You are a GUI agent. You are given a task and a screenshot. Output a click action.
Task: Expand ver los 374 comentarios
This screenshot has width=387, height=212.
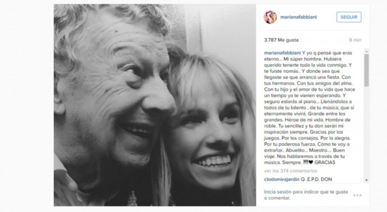[x=291, y=171]
